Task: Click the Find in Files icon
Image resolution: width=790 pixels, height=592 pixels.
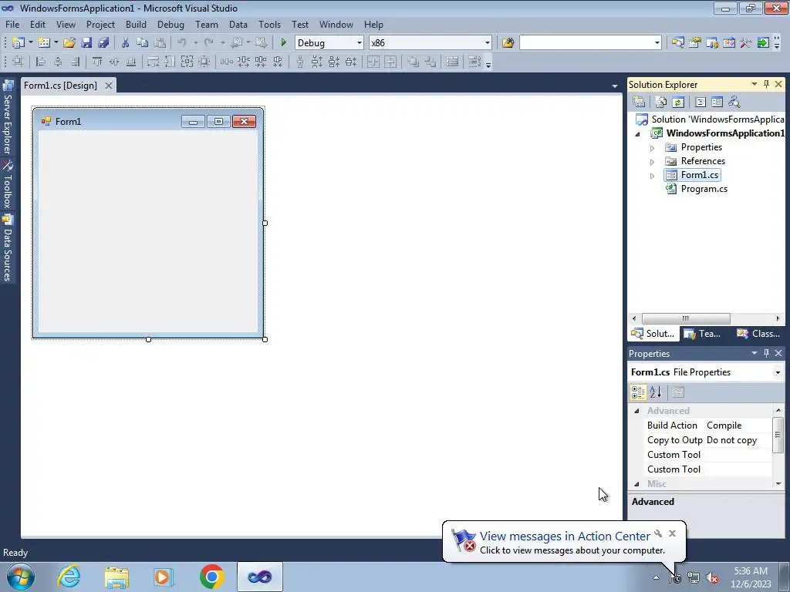Action: (x=508, y=43)
